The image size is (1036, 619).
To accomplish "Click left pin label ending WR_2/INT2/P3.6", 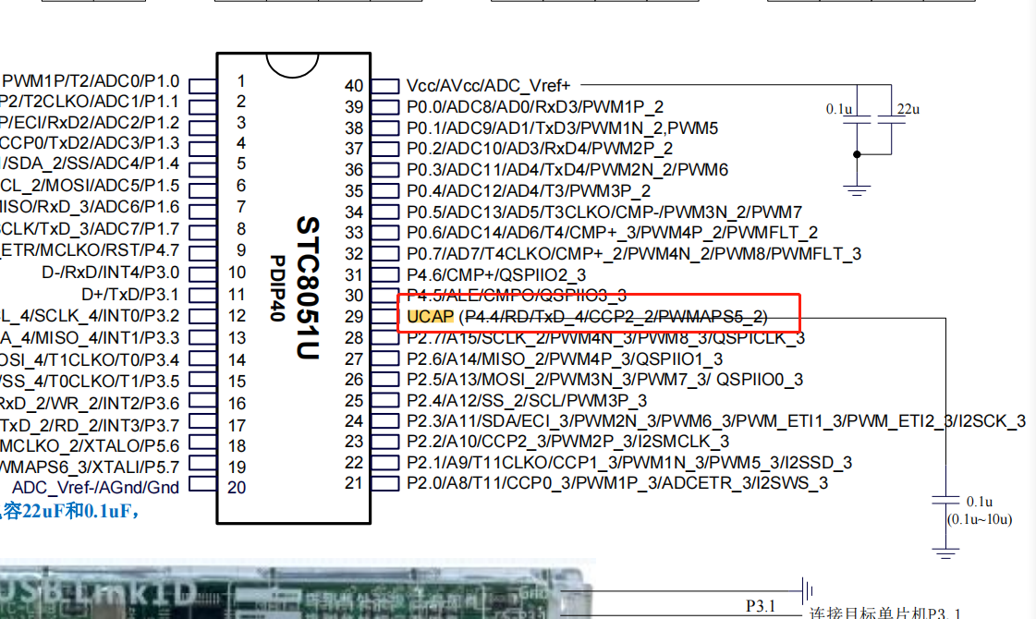I will (90, 403).
